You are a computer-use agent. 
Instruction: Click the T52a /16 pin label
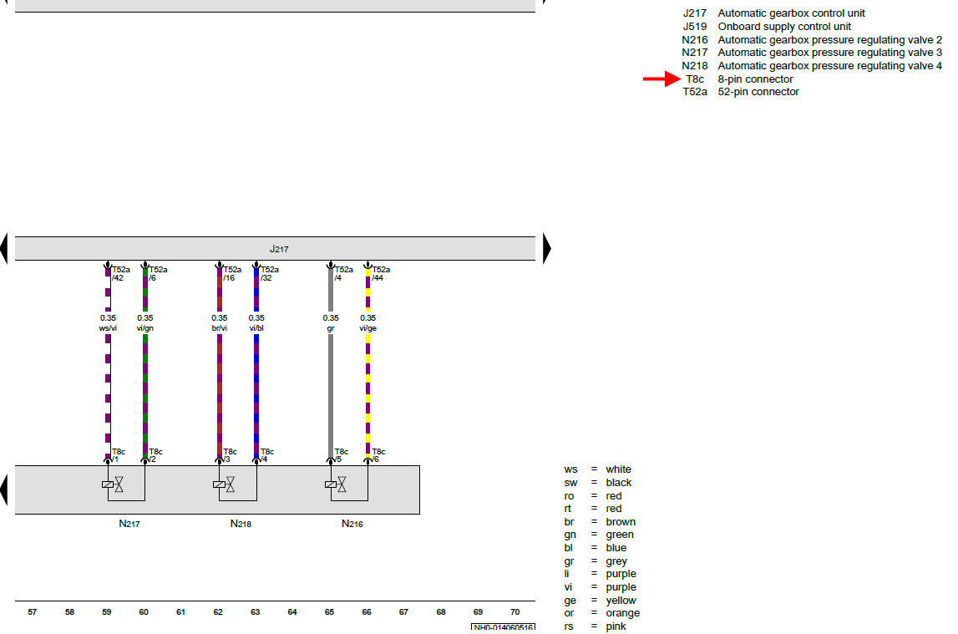[232, 274]
